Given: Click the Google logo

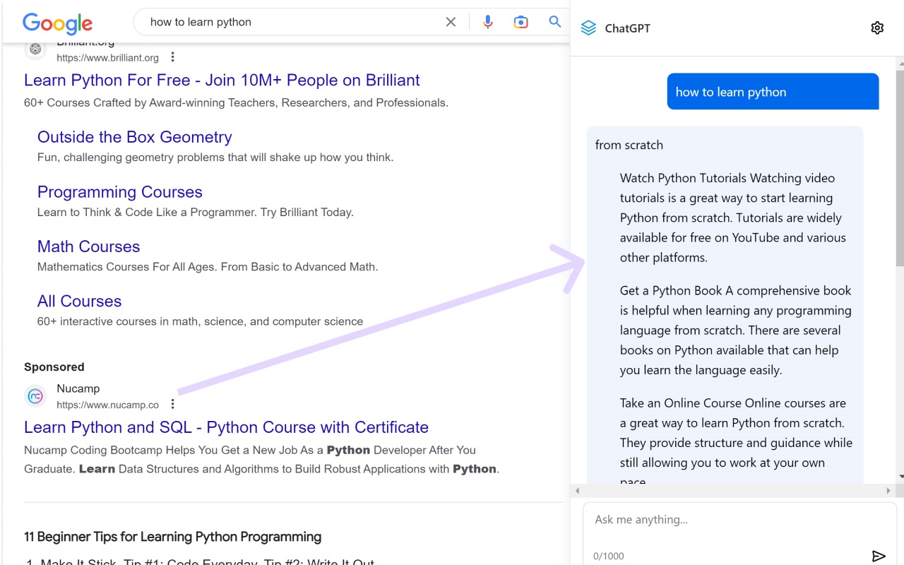Looking at the screenshot, I should tap(58, 23).
